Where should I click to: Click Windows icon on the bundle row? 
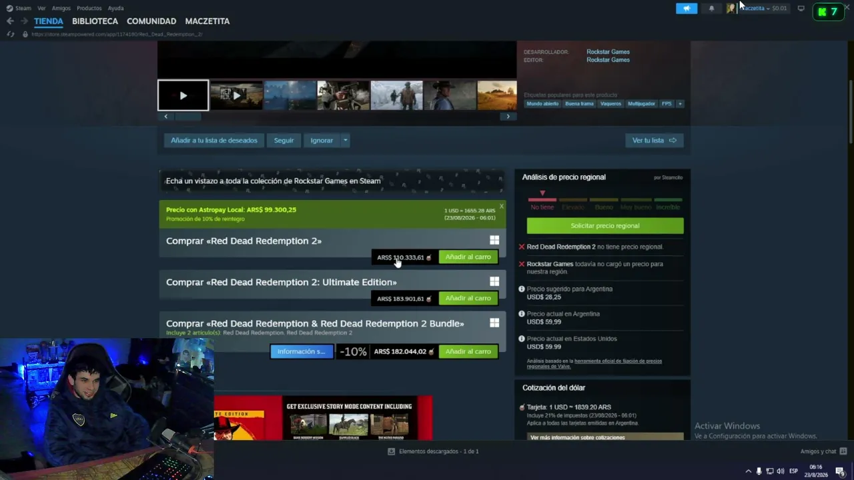tap(494, 323)
